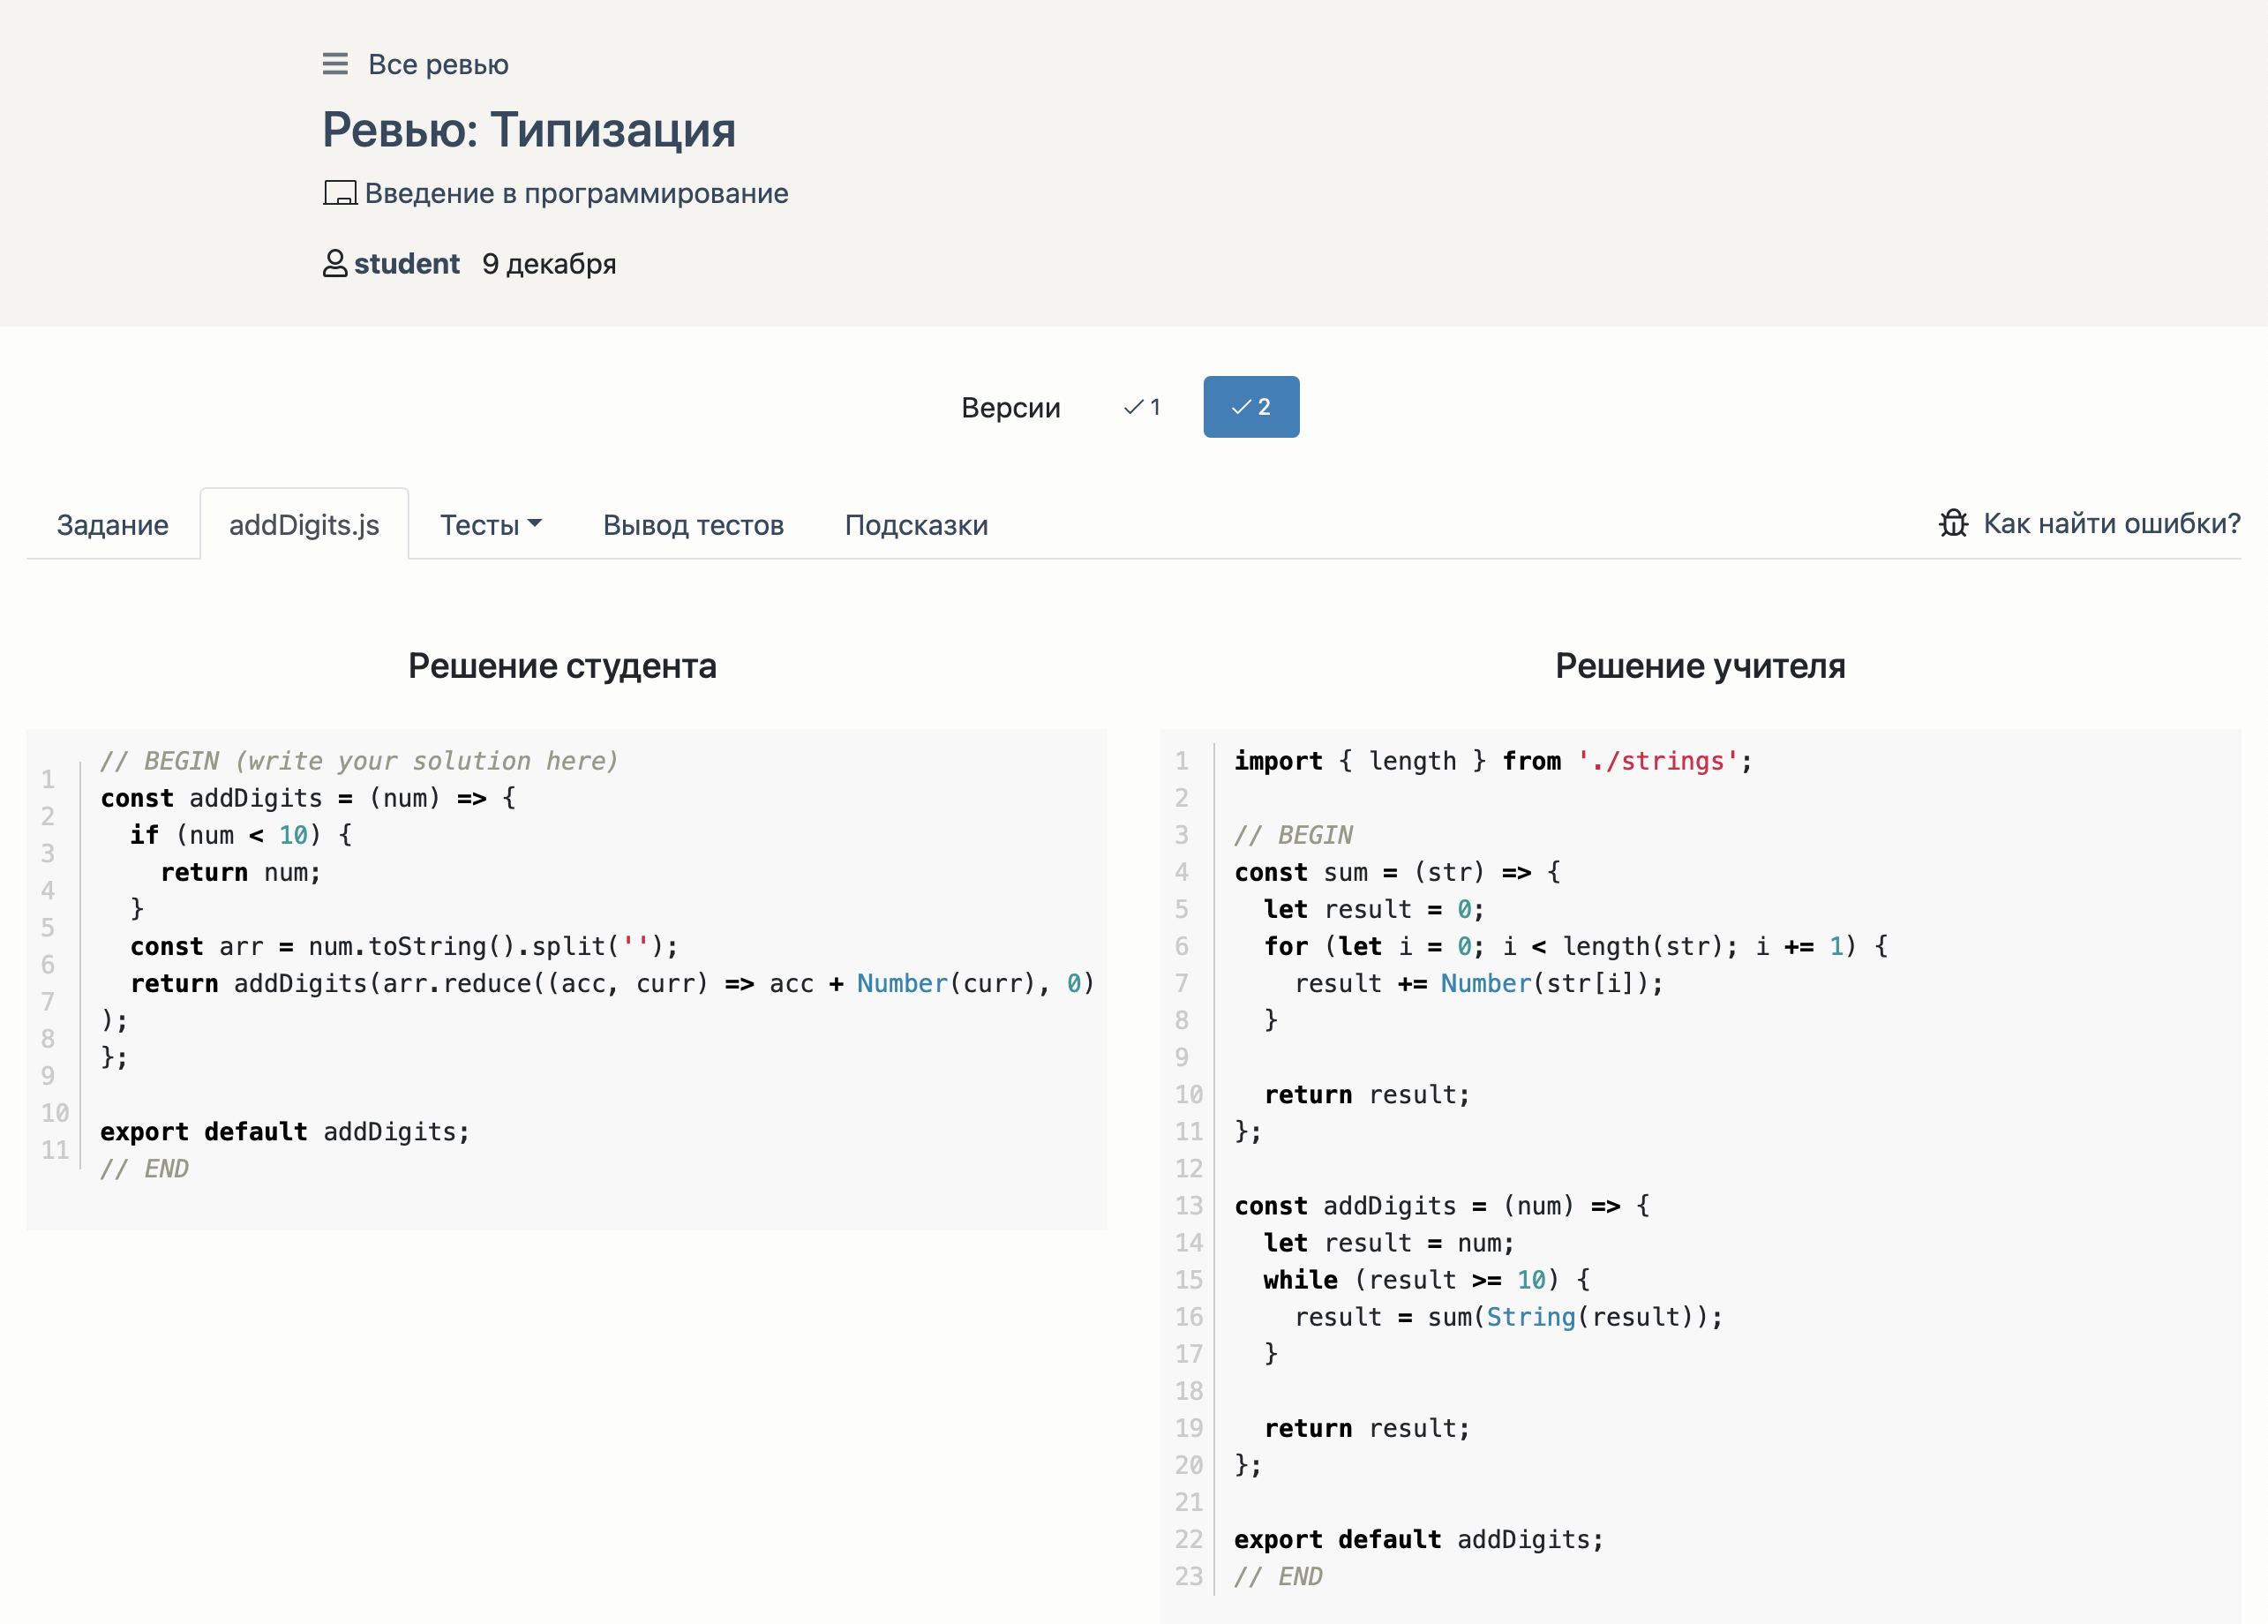Open the student profile name

[x=407, y=263]
